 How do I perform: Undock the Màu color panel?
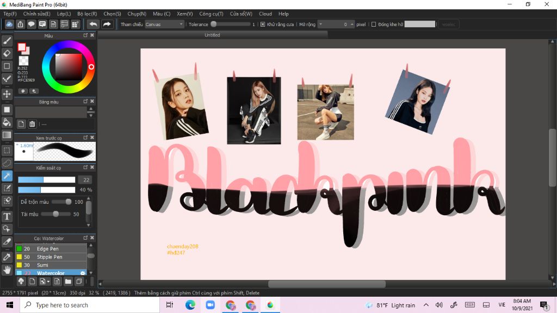tap(85, 35)
